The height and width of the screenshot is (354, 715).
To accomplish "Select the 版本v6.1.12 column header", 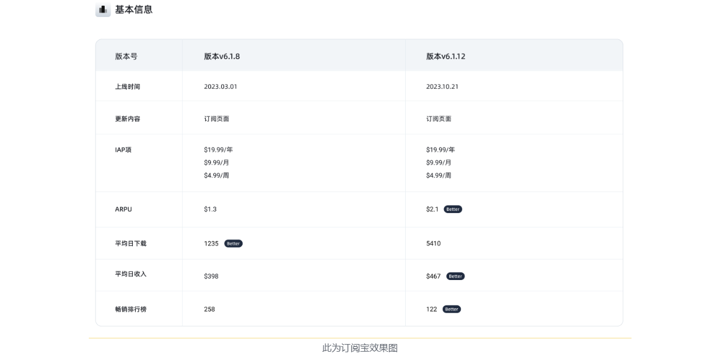I will click(x=446, y=56).
